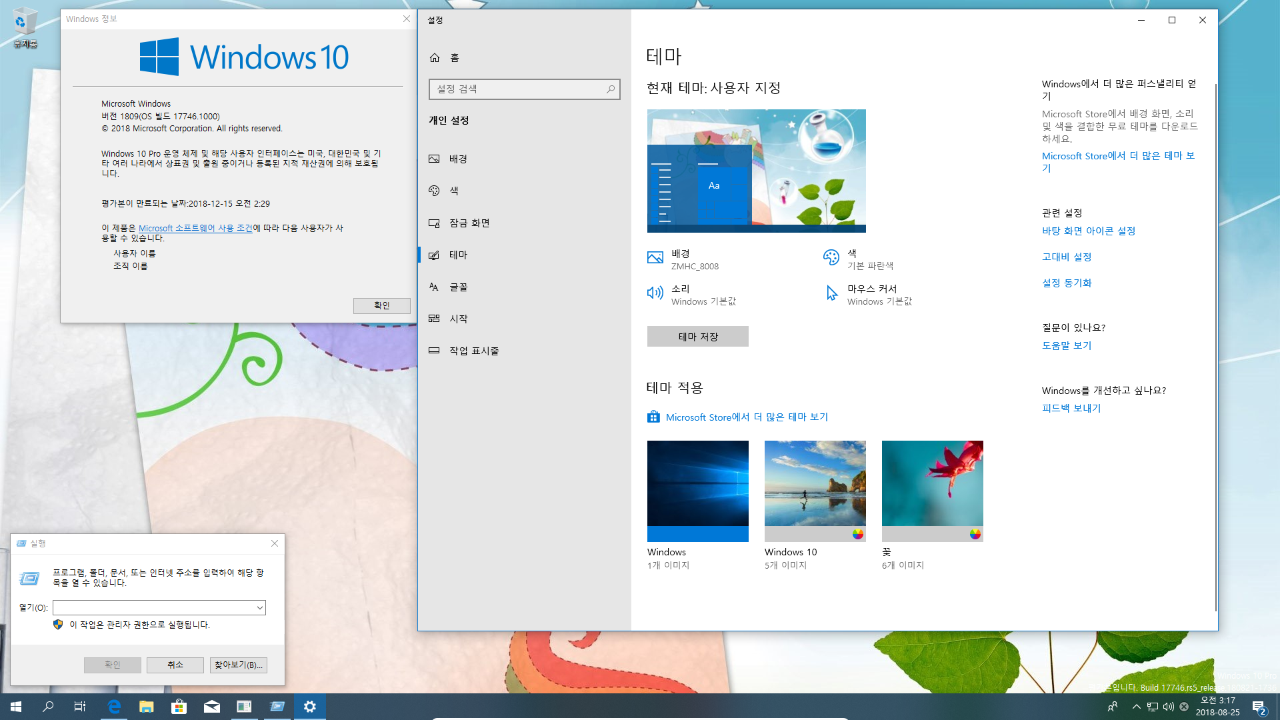Open 도움말 보기 help link
This screenshot has height=720, width=1280.
point(1067,346)
